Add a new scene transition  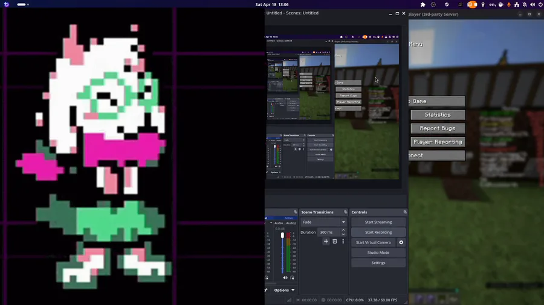point(326,241)
